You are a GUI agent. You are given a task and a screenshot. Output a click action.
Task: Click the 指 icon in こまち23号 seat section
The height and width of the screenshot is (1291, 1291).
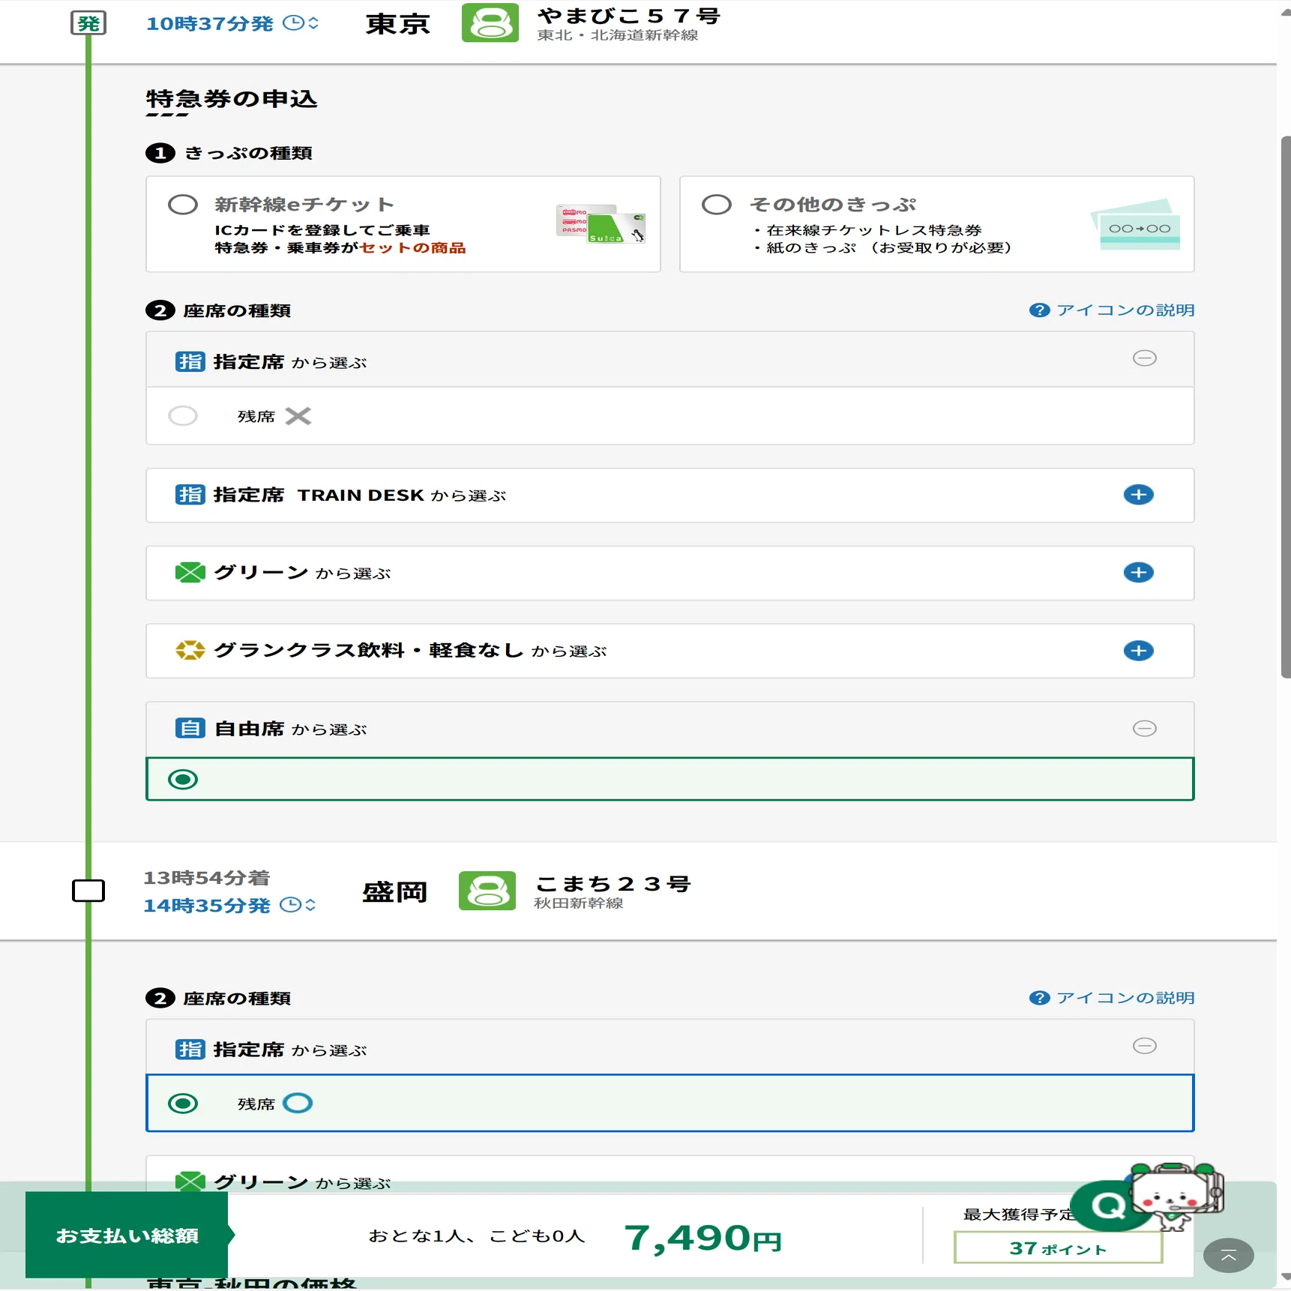pos(190,1050)
